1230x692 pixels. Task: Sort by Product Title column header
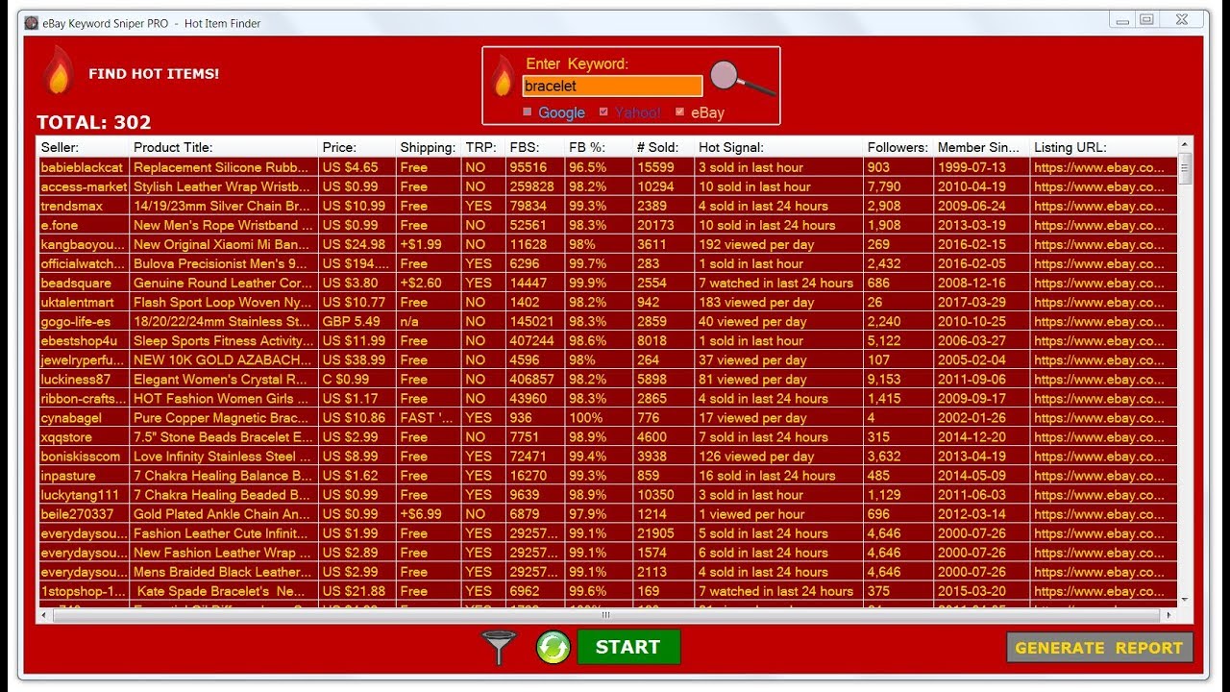click(223, 147)
